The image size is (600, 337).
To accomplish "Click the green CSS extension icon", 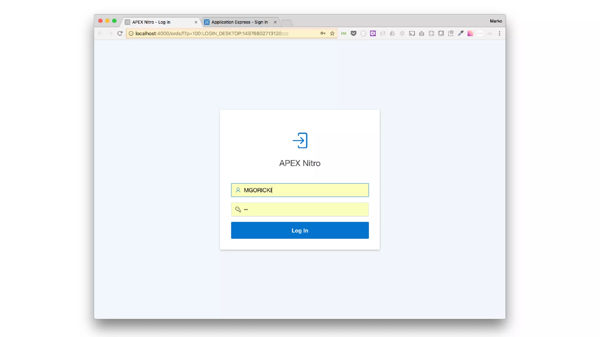I will pyautogui.click(x=344, y=33).
